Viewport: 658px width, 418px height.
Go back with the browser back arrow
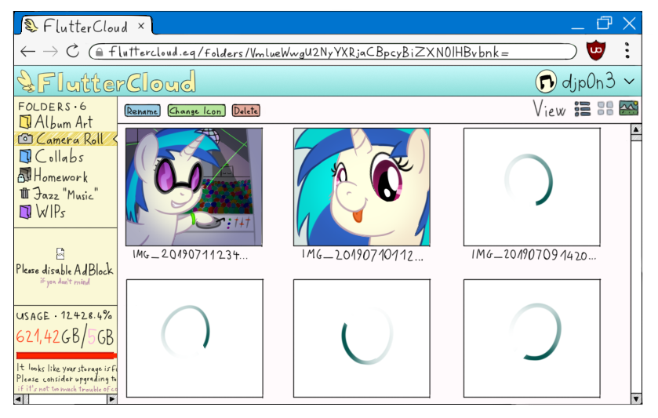click(27, 52)
